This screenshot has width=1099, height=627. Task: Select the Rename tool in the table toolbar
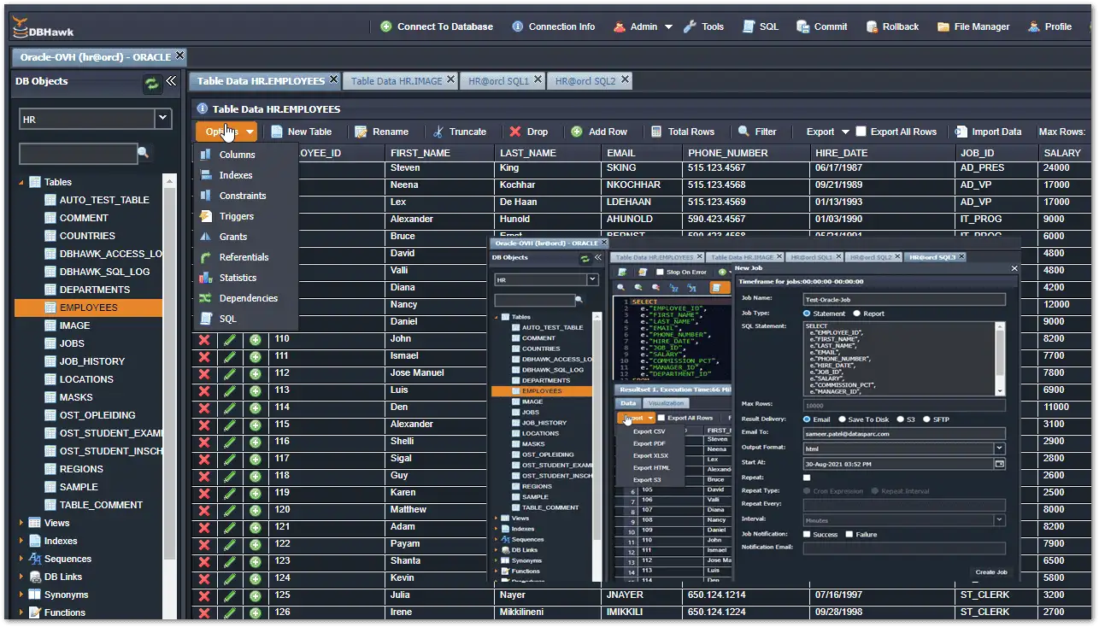pos(384,131)
